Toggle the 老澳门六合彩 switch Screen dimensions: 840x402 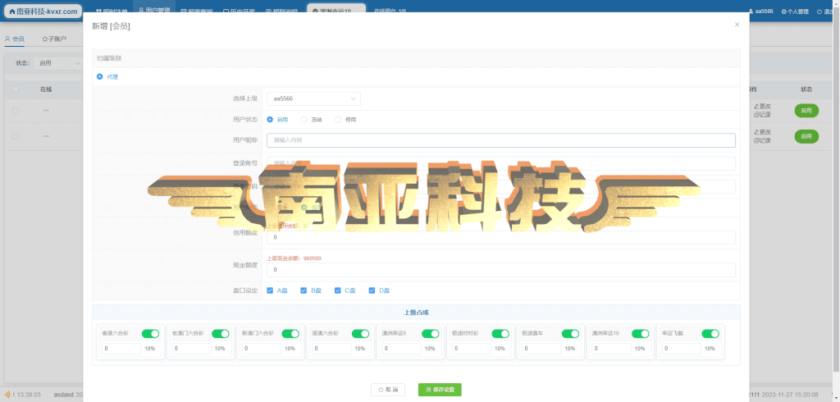point(221,333)
